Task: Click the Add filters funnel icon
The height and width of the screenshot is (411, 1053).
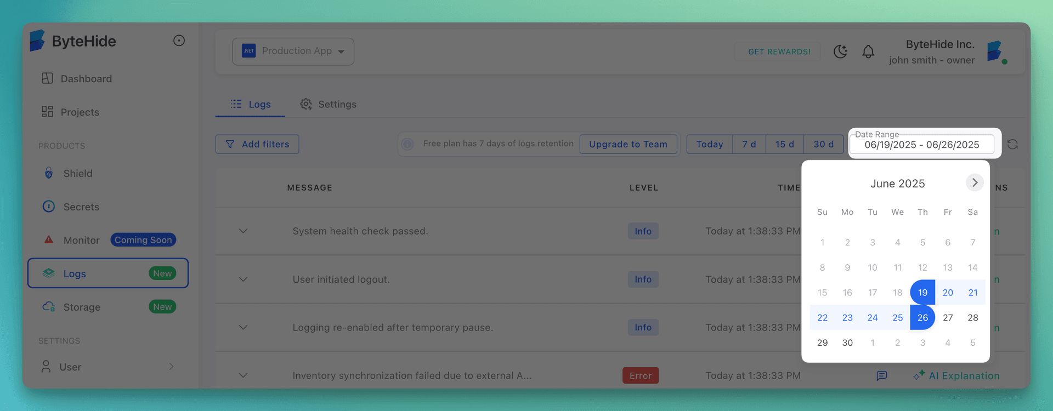Action: (230, 144)
